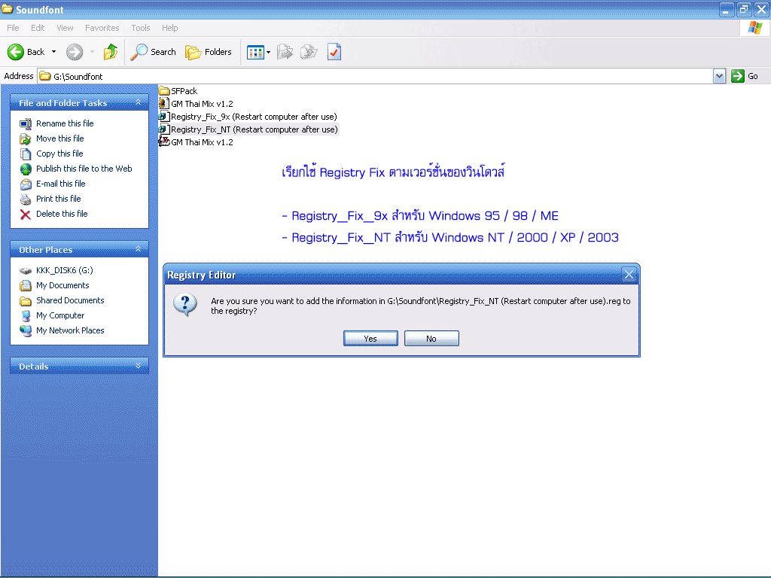Collapse the File and Folder Tasks panel
The image size is (771, 578).
click(139, 102)
